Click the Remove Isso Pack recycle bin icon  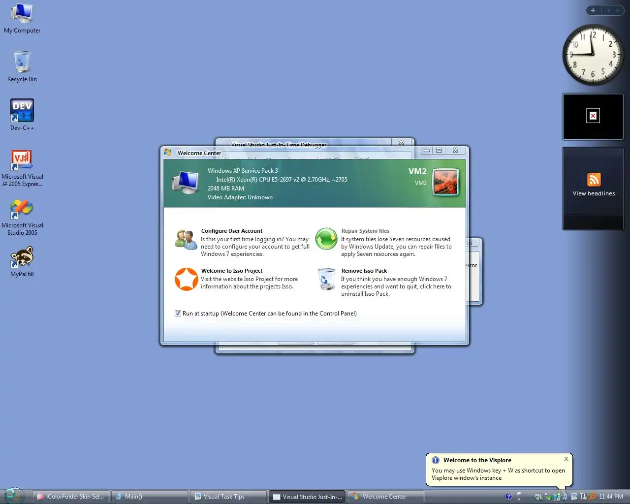tap(326, 280)
